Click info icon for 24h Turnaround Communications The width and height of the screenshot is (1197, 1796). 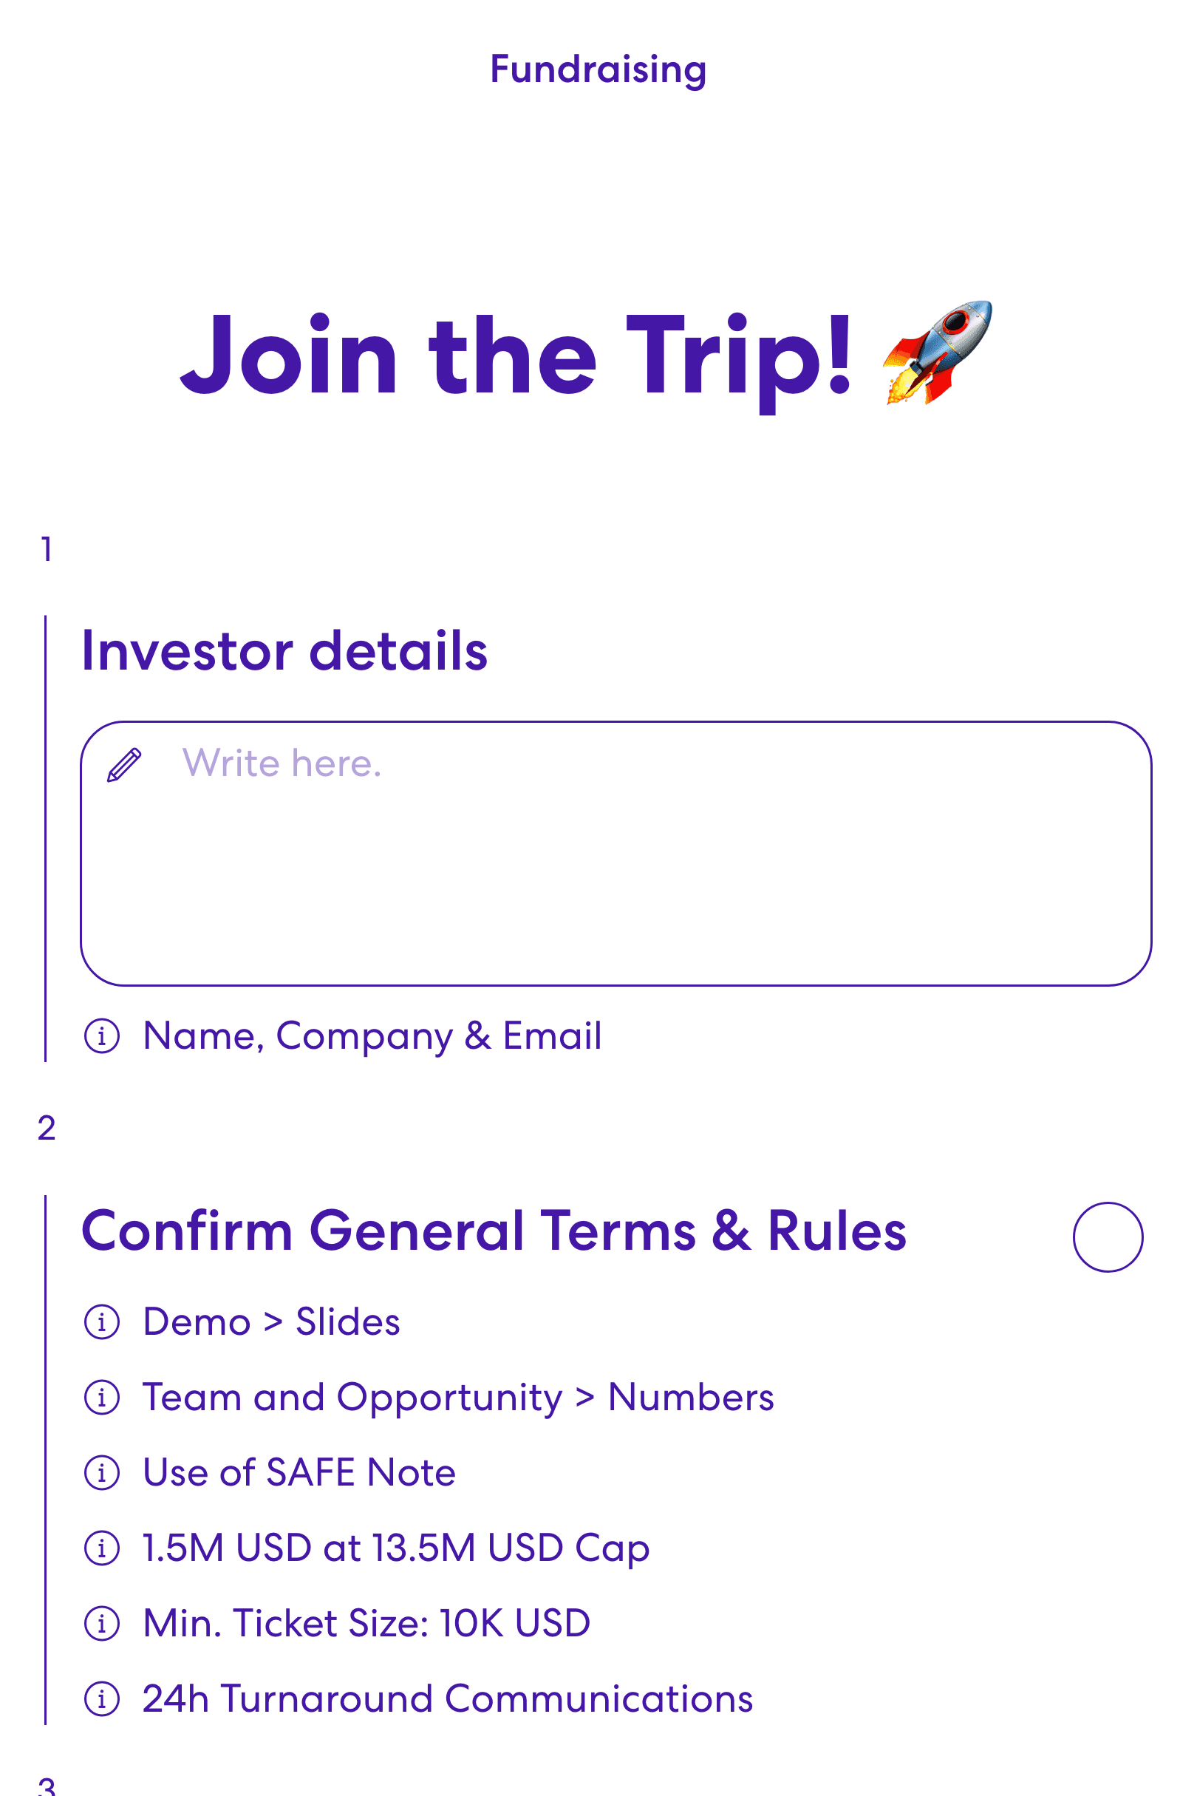pos(102,1699)
